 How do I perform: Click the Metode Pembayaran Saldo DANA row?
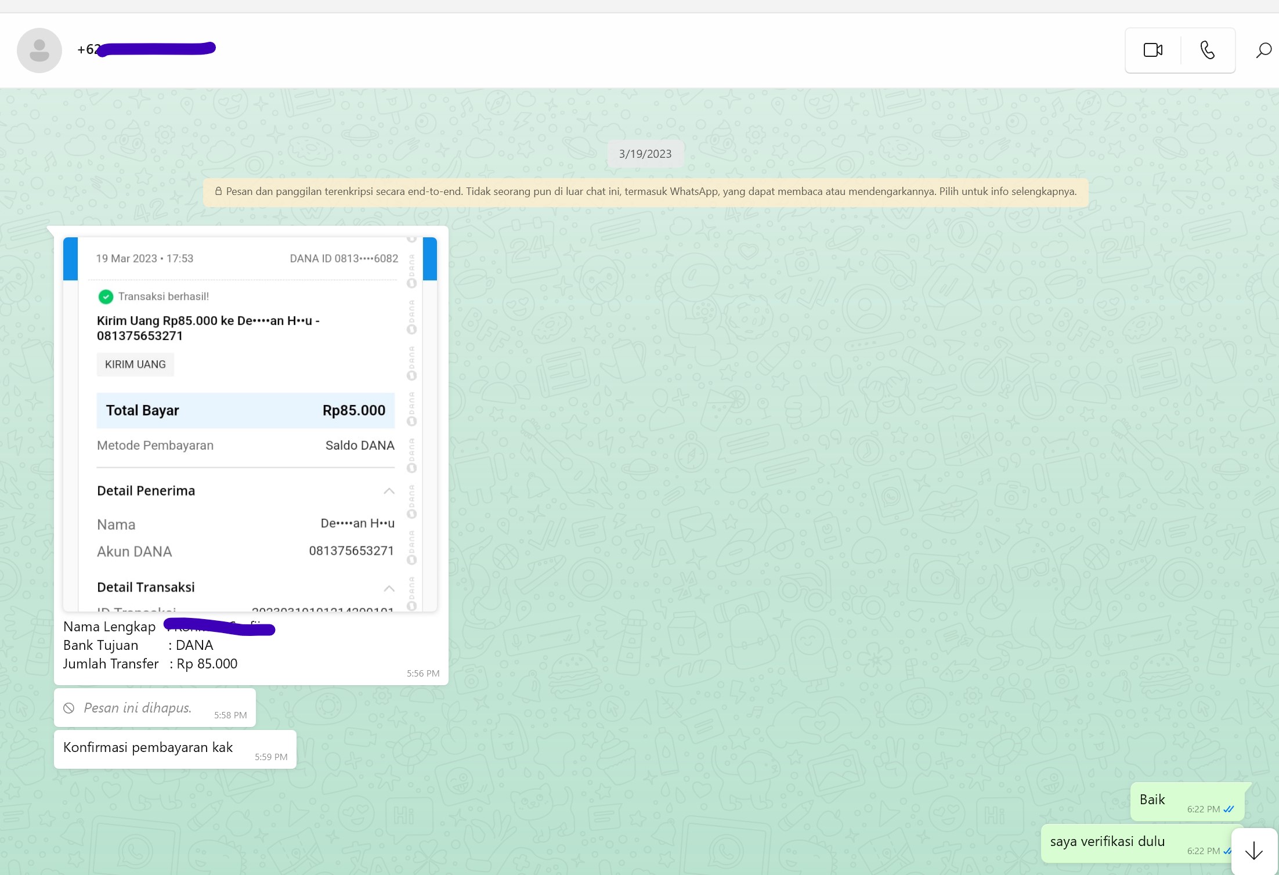pyautogui.click(x=245, y=446)
